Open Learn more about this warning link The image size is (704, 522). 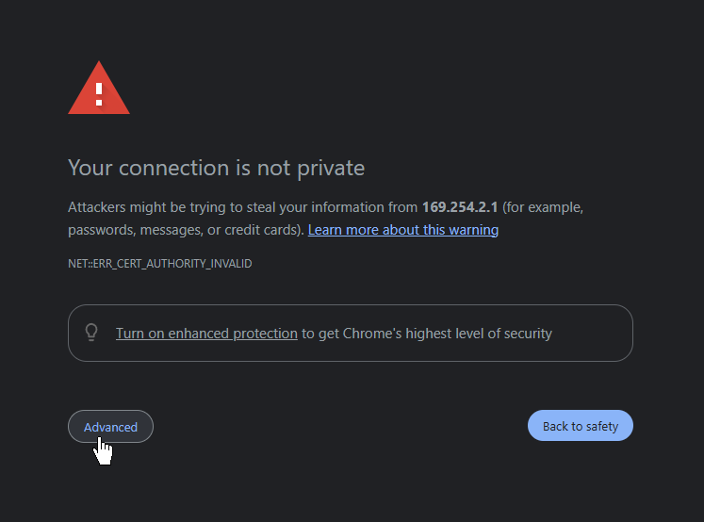pyautogui.click(x=403, y=230)
